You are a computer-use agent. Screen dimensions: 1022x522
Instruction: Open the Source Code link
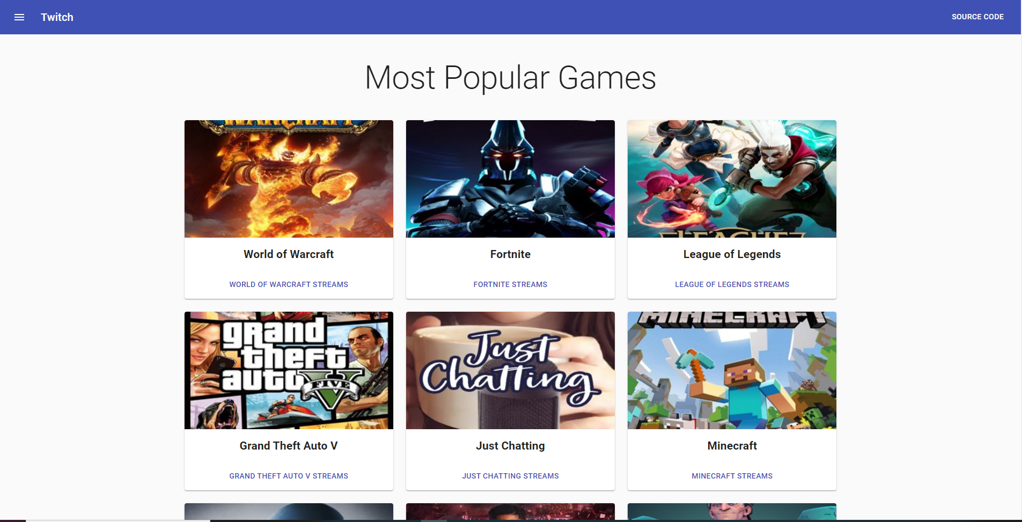click(x=977, y=17)
